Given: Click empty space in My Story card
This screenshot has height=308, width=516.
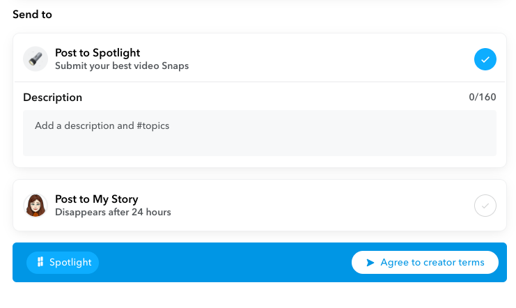Looking at the screenshot, I should point(313,206).
